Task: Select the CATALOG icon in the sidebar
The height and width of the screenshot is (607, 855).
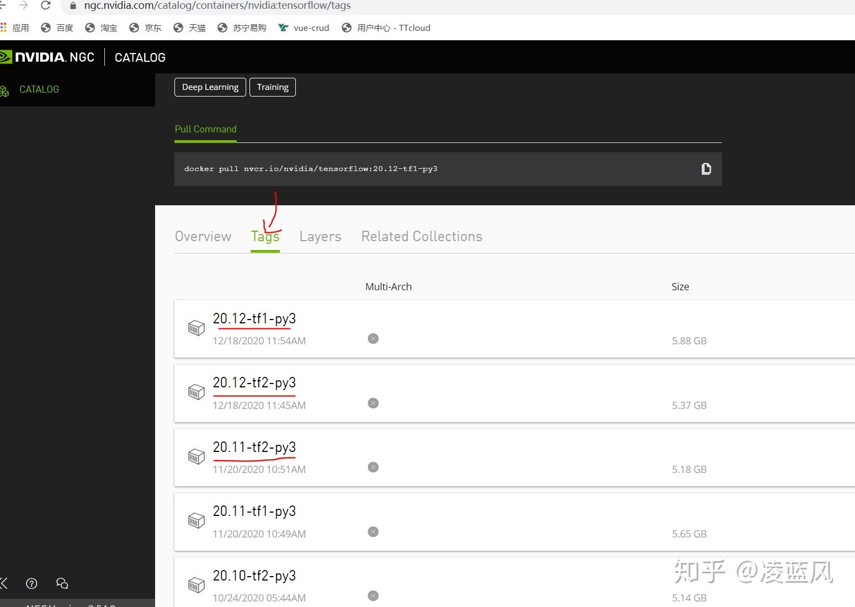Action: (5, 90)
